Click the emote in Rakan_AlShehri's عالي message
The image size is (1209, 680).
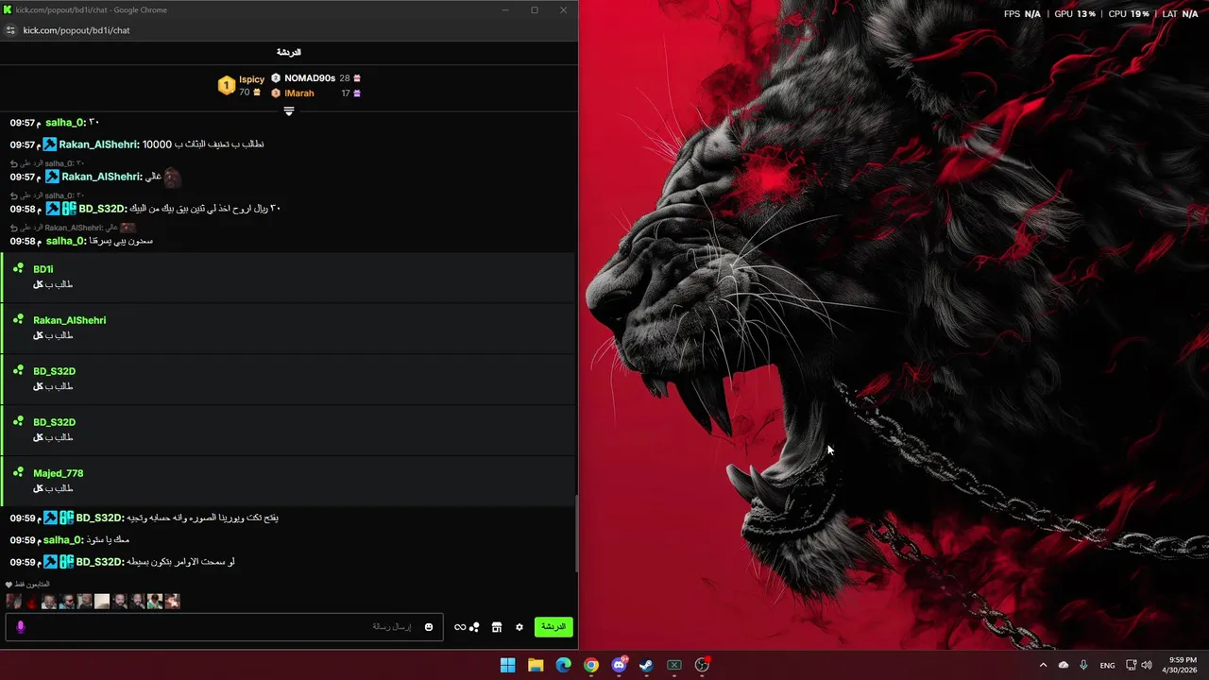tap(172, 177)
